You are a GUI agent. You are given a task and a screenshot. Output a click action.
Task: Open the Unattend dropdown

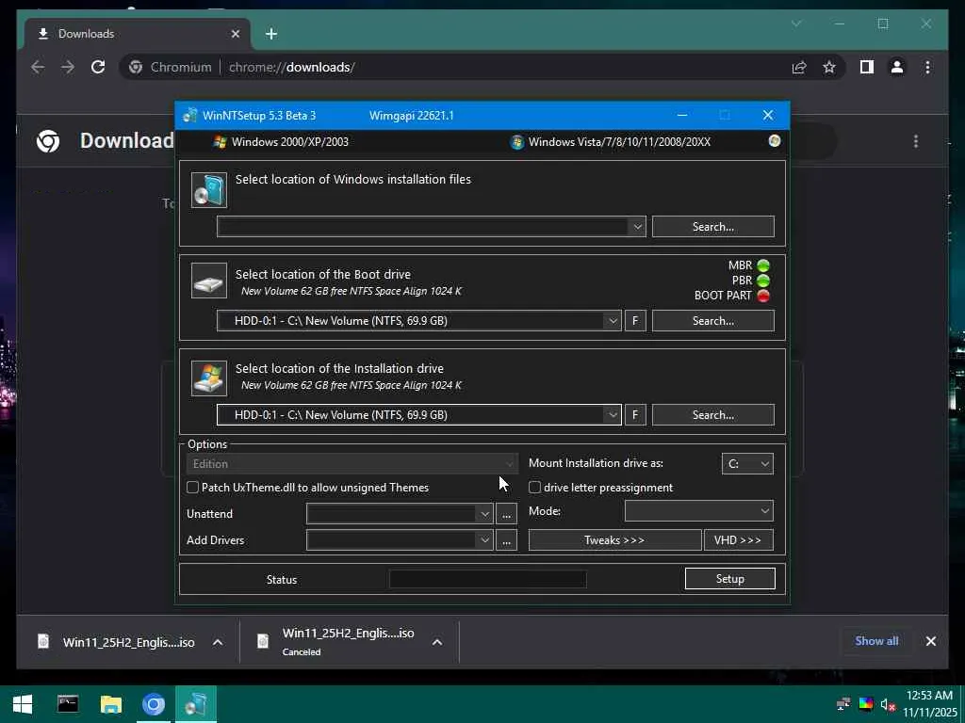[400, 513]
